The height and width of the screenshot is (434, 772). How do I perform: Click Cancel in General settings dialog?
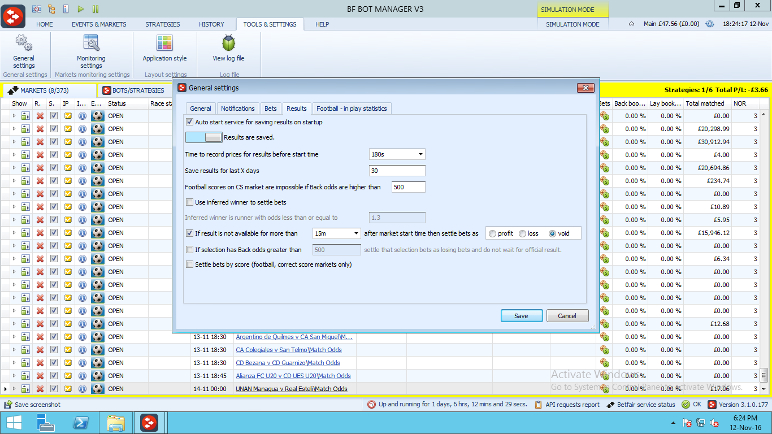pyautogui.click(x=567, y=316)
